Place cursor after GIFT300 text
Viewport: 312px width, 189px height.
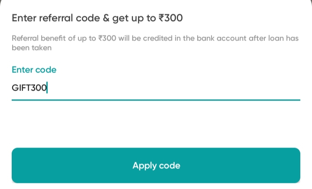pos(47,88)
